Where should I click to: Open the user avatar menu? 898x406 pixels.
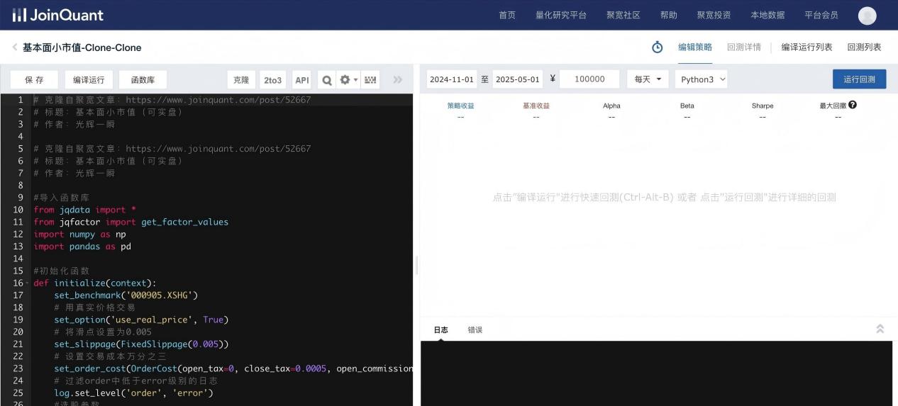867,16
